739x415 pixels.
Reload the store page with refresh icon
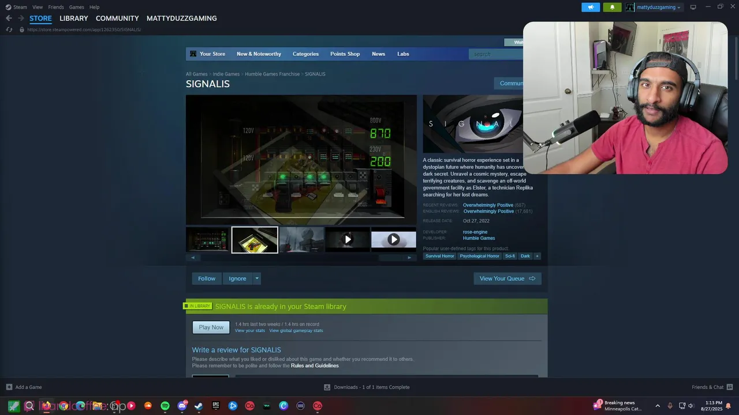point(9,29)
